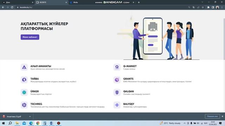Viewport: 225px width, 126px height.
Task: Follow the BALYQŞY title link
Action: click(129, 104)
